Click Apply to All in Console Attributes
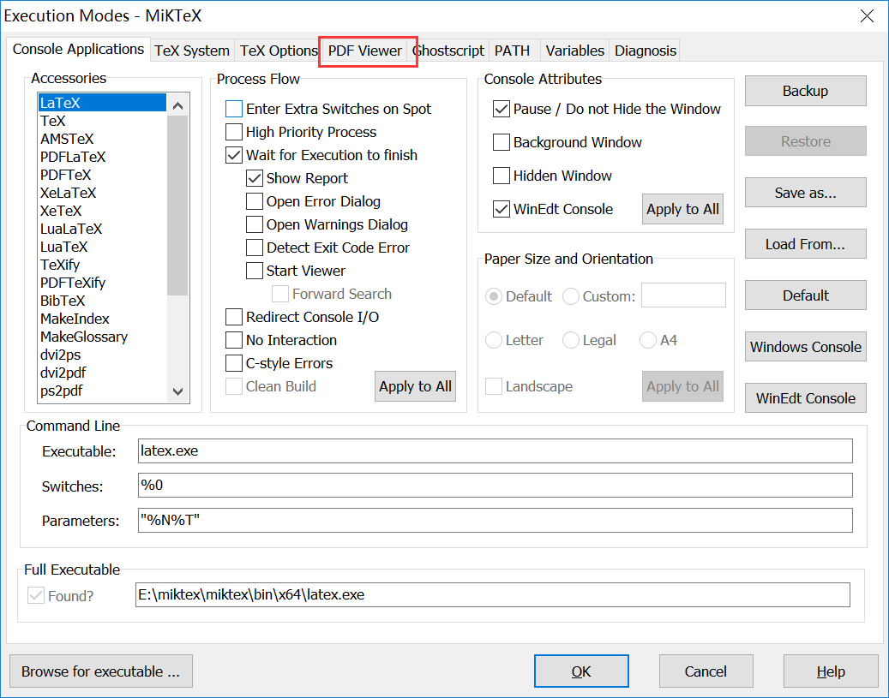The width and height of the screenshot is (889, 698). click(682, 209)
